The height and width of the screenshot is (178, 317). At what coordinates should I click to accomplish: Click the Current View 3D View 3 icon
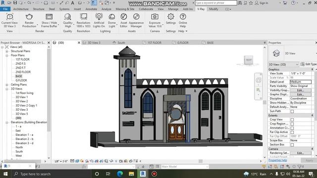[10, 16]
